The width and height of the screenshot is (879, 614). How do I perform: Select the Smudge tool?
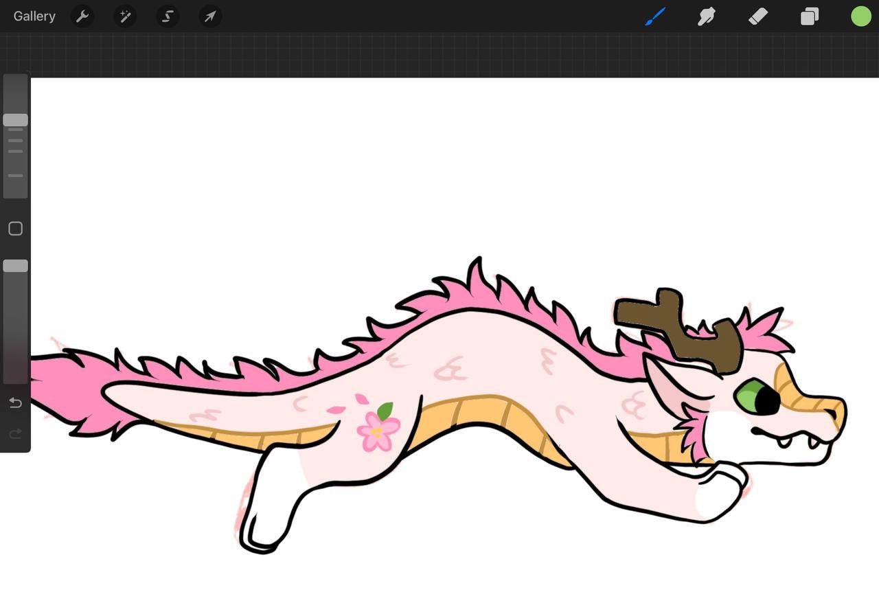707,16
